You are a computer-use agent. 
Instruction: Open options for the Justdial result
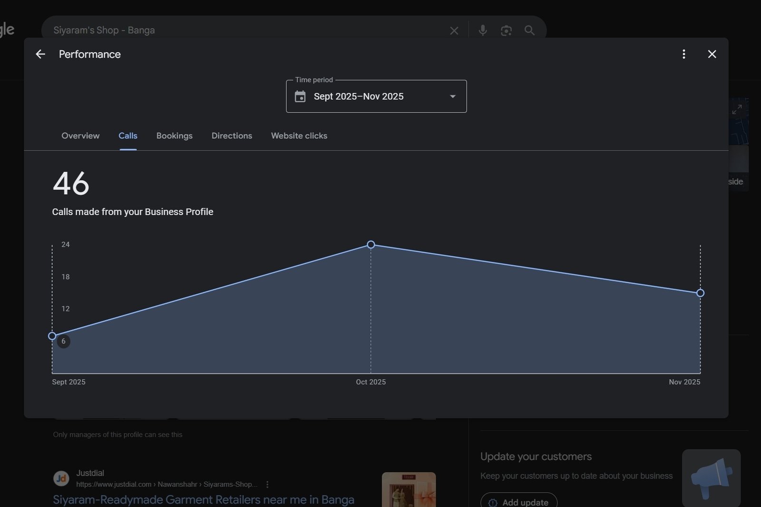(267, 485)
